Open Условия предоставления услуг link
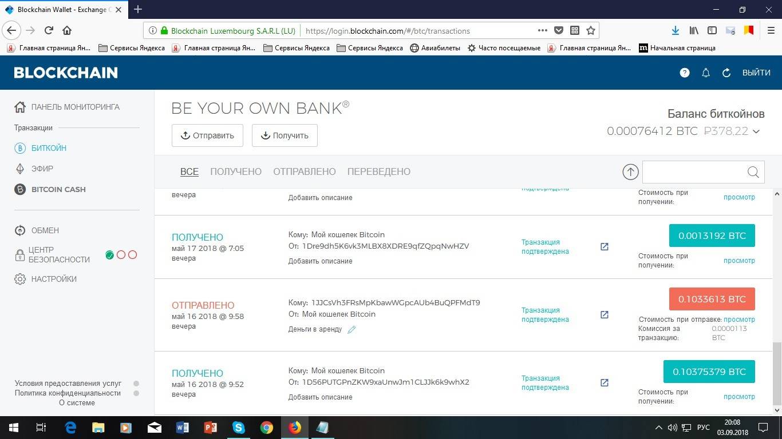The image size is (782, 439). [68, 384]
